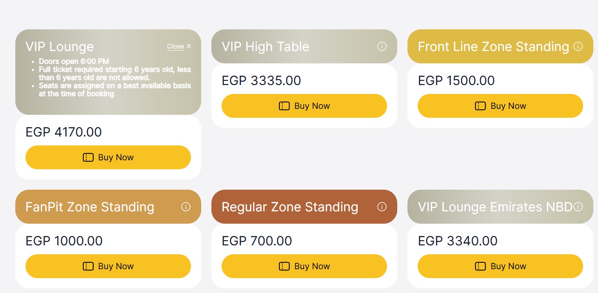Show info for VIP Lounge Emirates NBD
598x293 pixels.
click(x=578, y=207)
